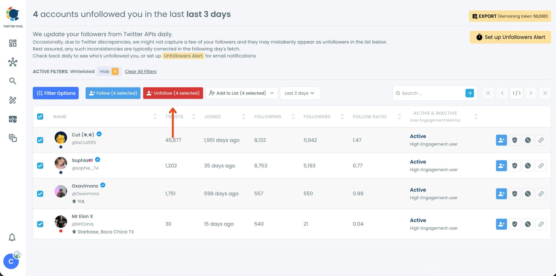Open the search magnifier icon in sidebar

click(13, 81)
